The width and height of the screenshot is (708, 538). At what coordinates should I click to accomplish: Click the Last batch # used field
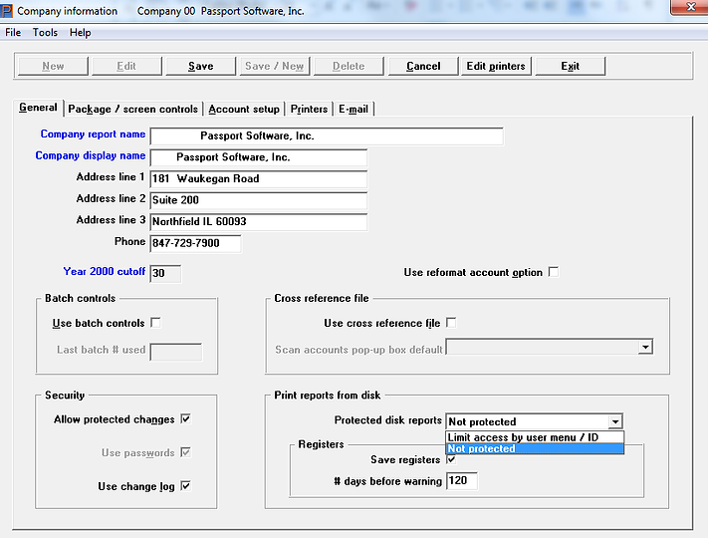[x=175, y=352]
